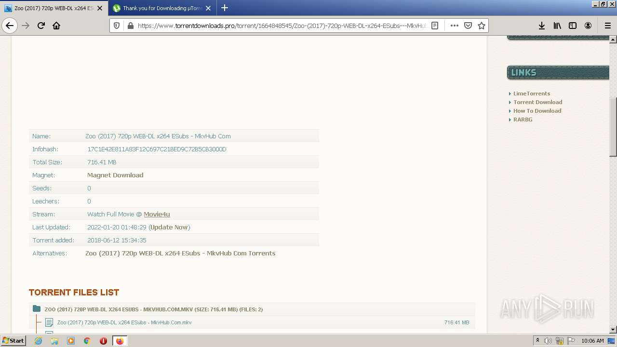
Task: Click the scrollbar up arrow
Action: click(613, 39)
